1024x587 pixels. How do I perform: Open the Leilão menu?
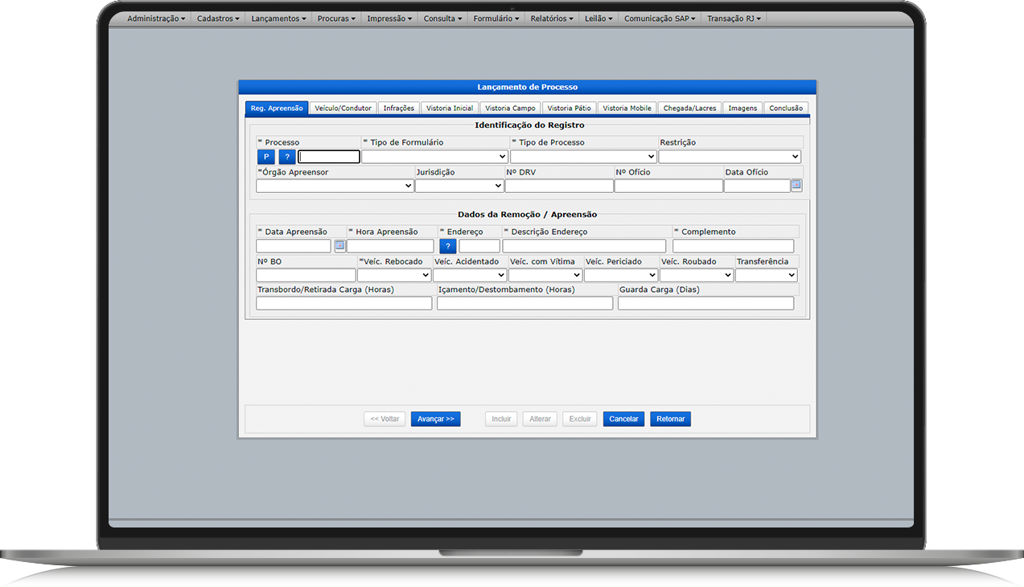598,18
